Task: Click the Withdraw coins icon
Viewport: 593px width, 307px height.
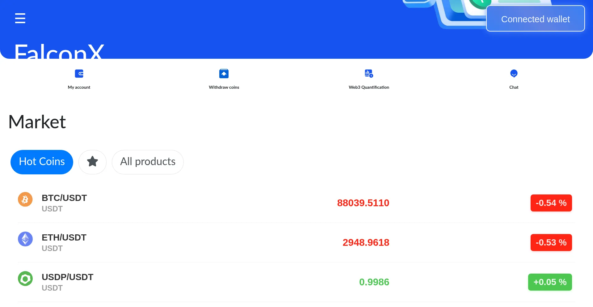Action: pos(224,74)
